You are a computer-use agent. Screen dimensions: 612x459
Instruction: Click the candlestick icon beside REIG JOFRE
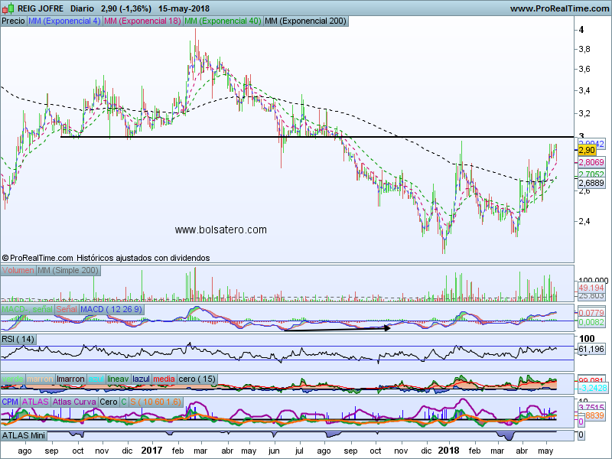click(x=6, y=8)
